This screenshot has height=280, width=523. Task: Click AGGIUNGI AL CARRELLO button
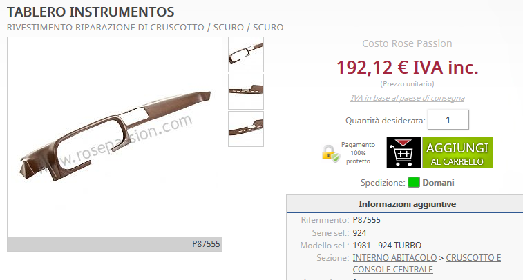457,152
